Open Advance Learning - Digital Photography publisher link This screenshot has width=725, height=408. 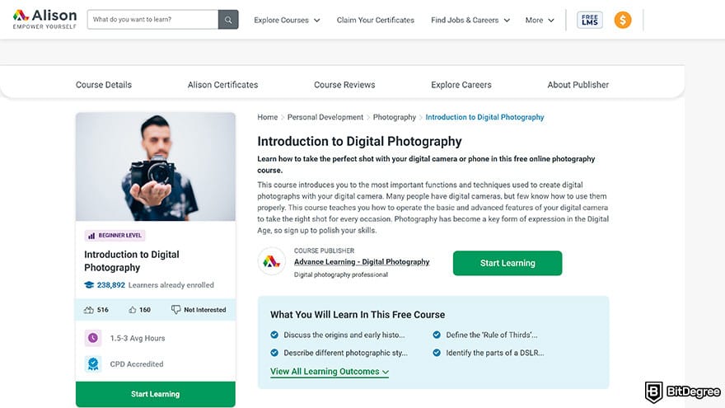(362, 262)
